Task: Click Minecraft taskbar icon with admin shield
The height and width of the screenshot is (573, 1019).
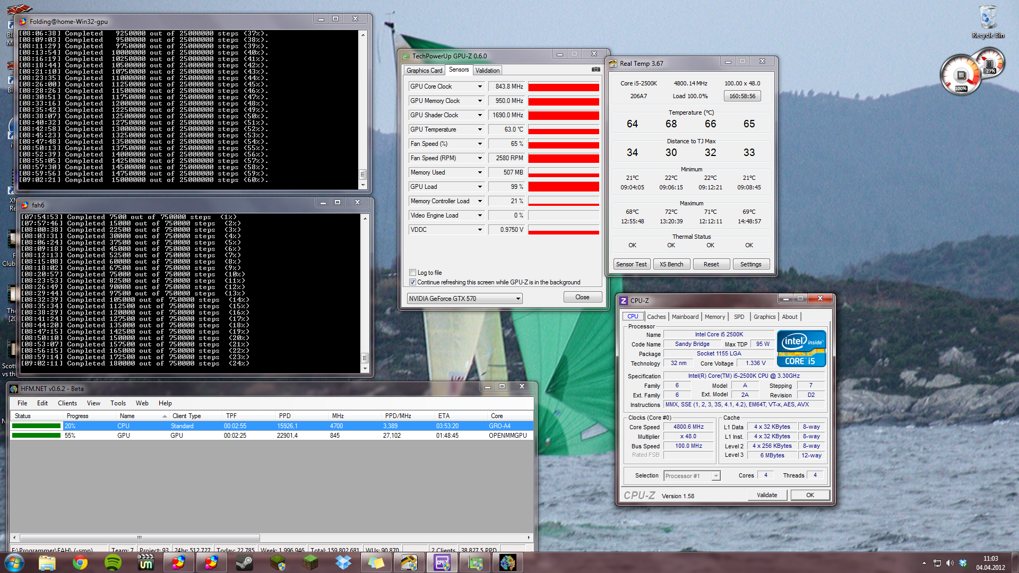Action: tap(278, 562)
